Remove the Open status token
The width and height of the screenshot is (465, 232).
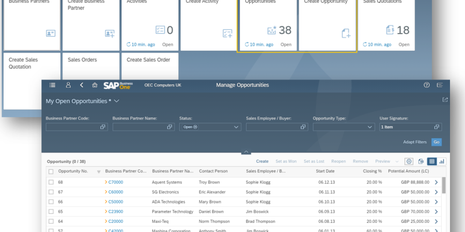[x=195, y=127]
